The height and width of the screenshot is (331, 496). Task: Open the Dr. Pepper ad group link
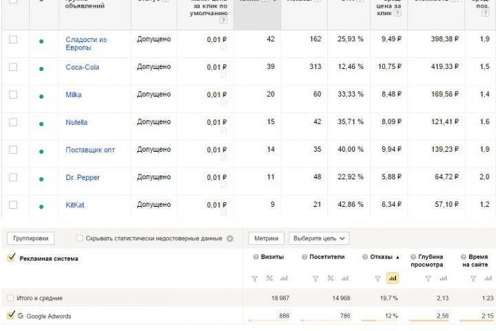coord(83,177)
